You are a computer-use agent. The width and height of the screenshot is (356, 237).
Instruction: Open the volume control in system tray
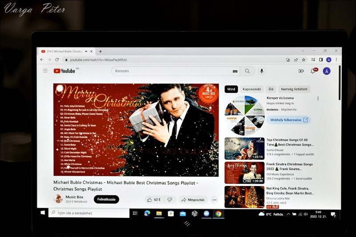pyautogui.click(x=306, y=214)
